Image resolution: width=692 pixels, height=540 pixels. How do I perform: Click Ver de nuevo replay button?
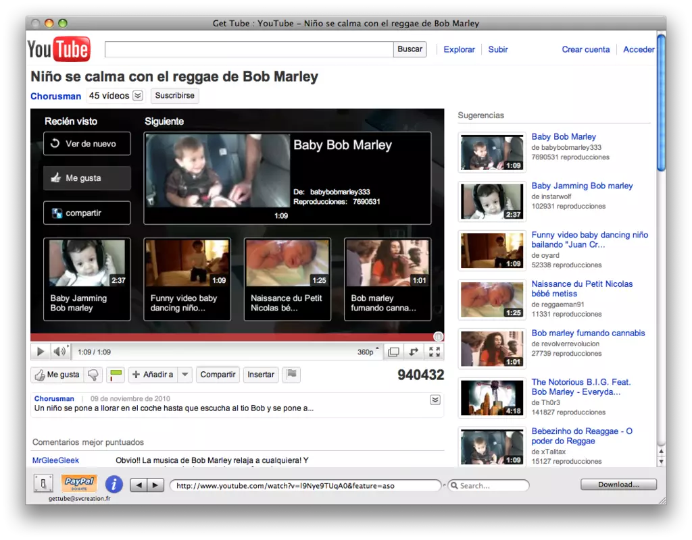pyautogui.click(x=87, y=144)
